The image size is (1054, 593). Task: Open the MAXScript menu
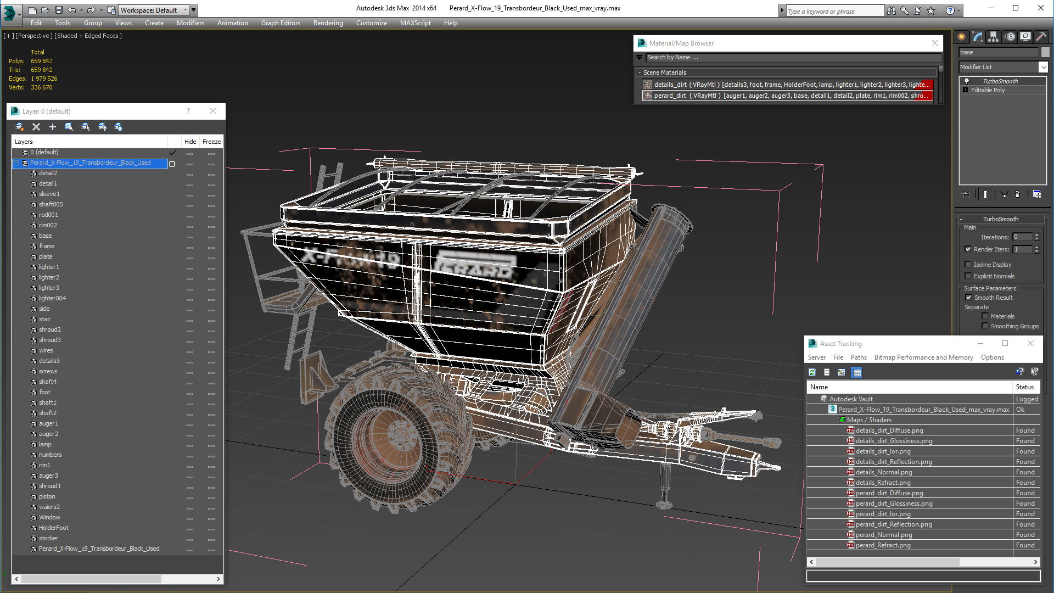[x=415, y=23]
